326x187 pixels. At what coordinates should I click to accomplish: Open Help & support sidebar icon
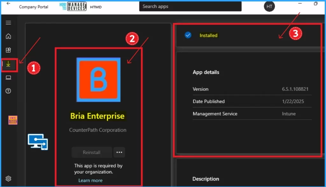pyautogui.click(x=9, y=91)
